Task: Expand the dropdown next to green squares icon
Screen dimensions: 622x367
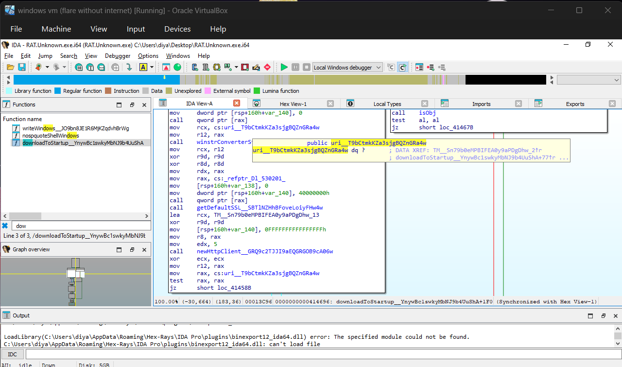Action: click(x=236, y=67)
